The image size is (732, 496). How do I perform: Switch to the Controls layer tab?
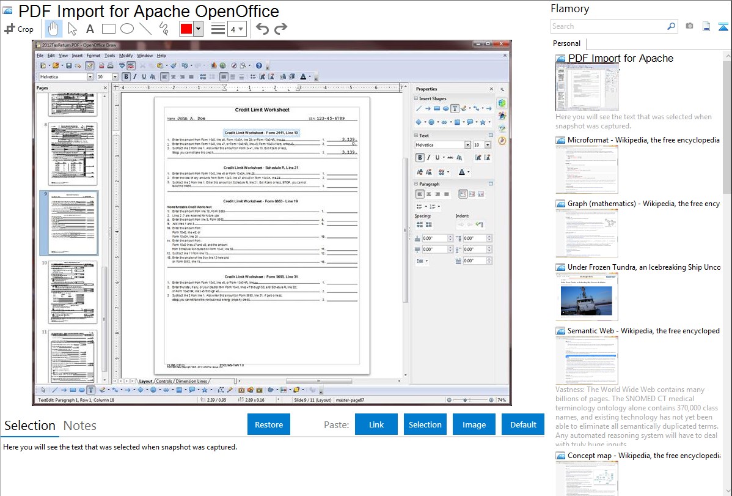(x=164, y=382)
